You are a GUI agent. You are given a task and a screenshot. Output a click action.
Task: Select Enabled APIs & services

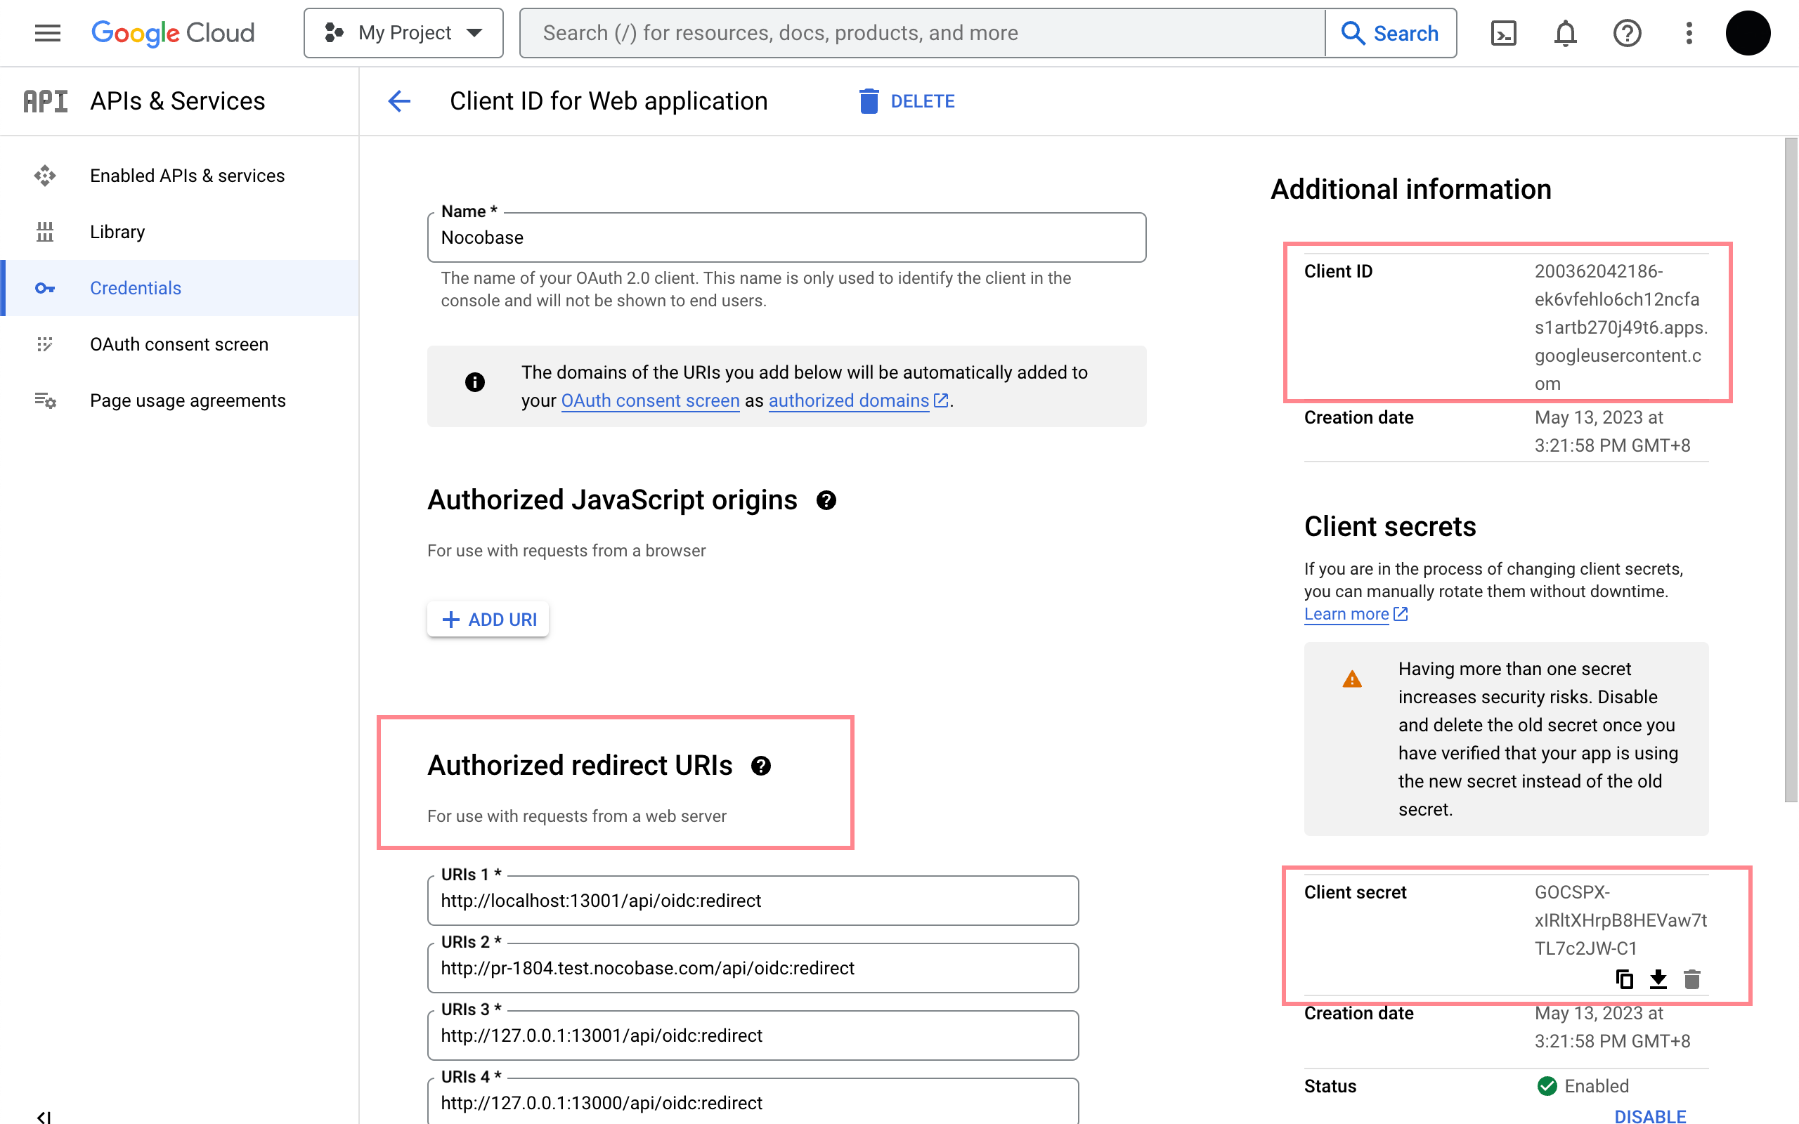click(187, 176)
